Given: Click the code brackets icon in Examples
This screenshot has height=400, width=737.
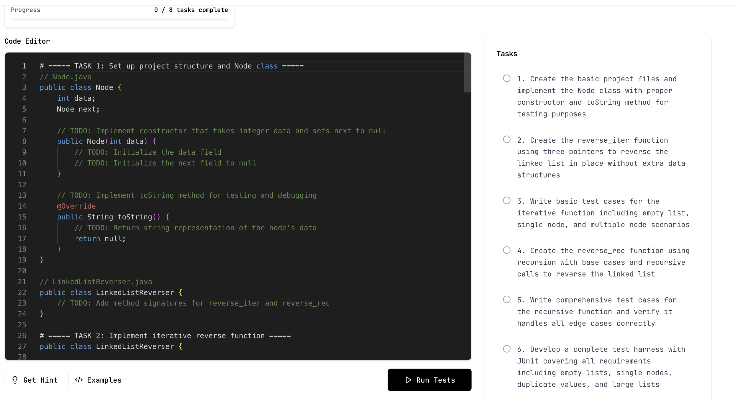Looking at the screenshot, I should click(x=79, y=380).
